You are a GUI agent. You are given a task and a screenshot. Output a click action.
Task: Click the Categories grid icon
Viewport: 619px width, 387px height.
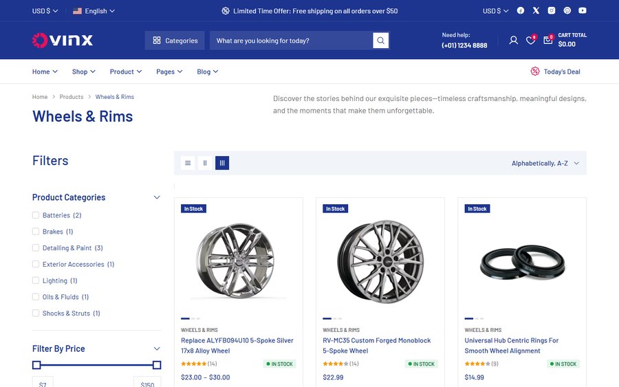point(157,41)
